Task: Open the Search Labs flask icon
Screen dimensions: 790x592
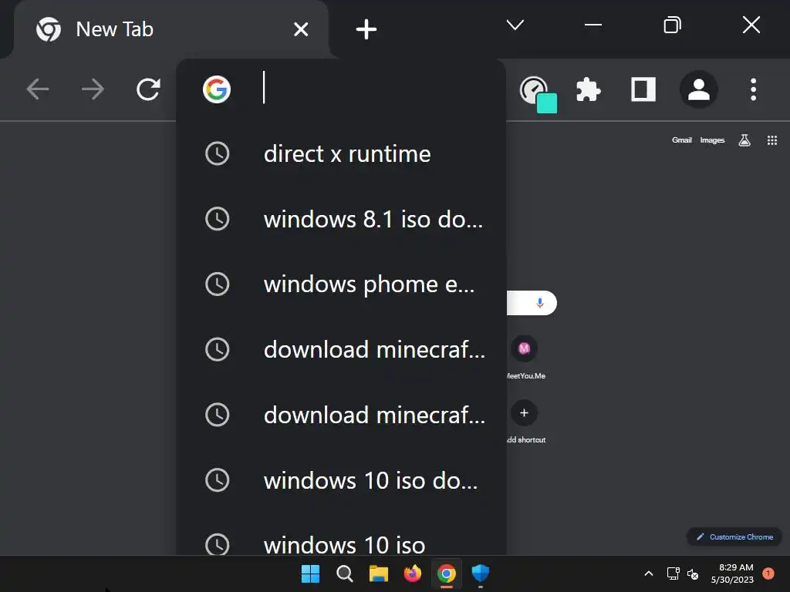Action: tap(744, 140)
